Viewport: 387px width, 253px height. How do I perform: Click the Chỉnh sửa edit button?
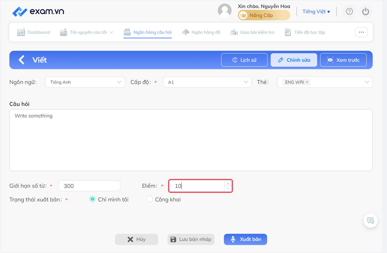[294, 60]
